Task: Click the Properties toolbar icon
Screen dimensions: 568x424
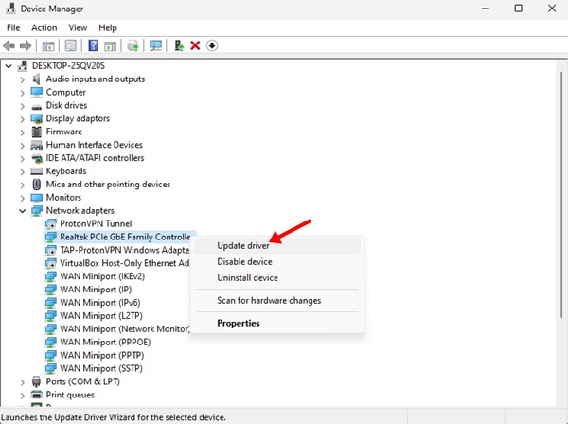Action: [71, 45]
